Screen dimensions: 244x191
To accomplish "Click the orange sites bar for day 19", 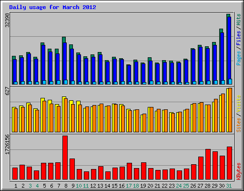I will coord(144,123).
